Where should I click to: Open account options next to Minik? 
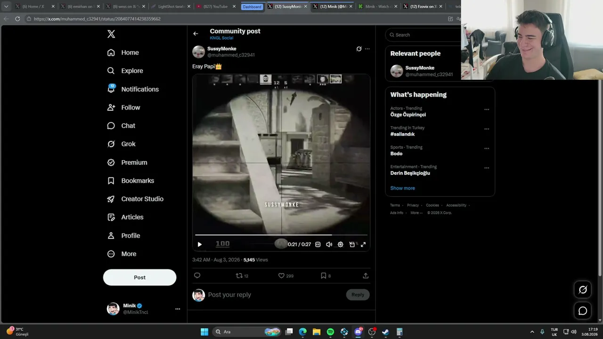pos(178,309)
